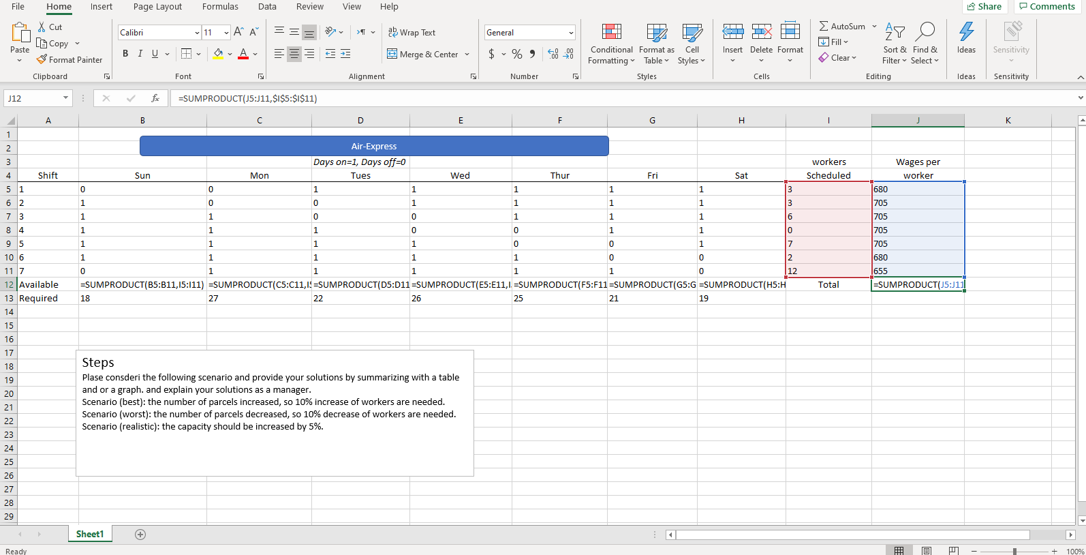
Task: Toggle Align Right
Action: coord(309,53)
